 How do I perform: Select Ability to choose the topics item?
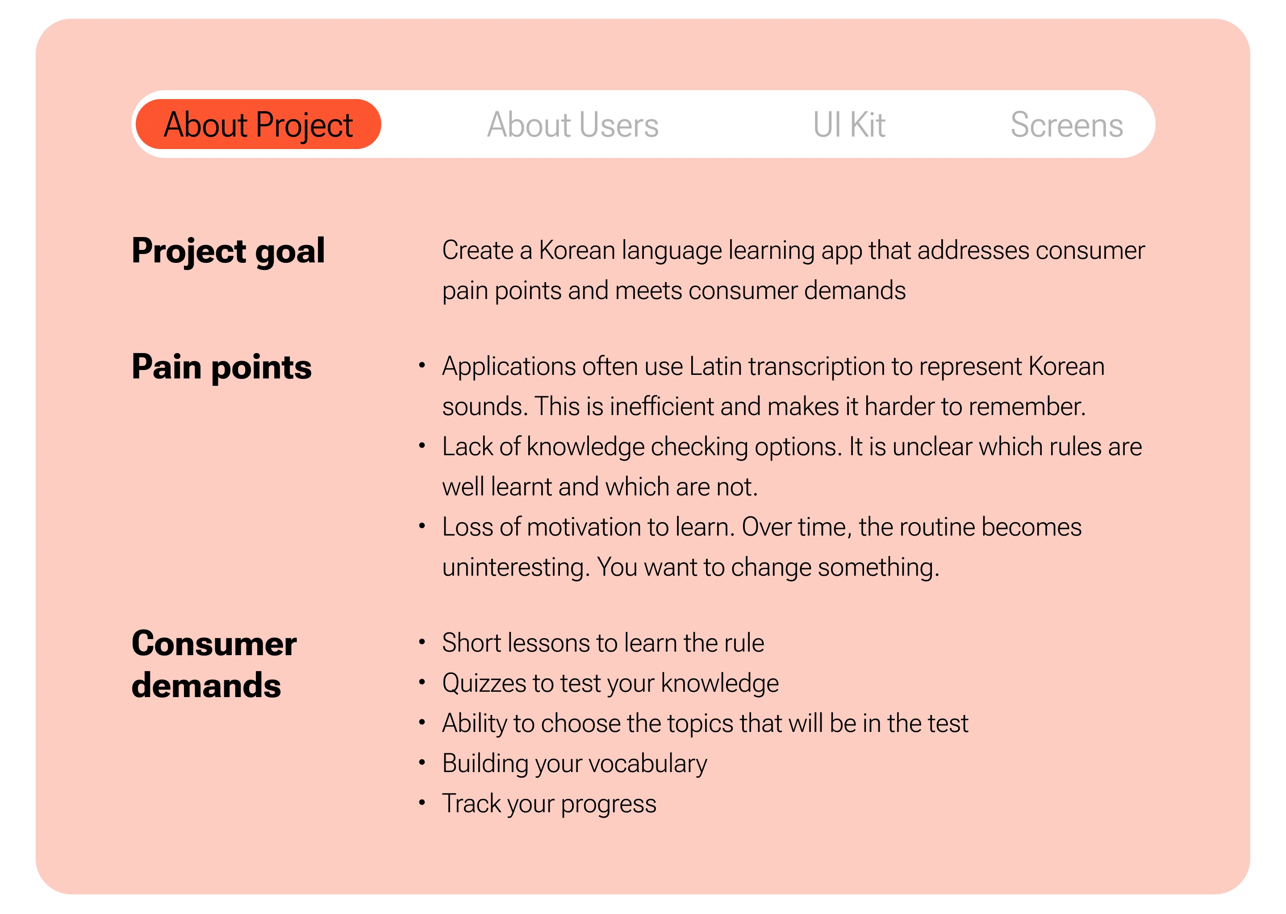[x=705, y=723]
